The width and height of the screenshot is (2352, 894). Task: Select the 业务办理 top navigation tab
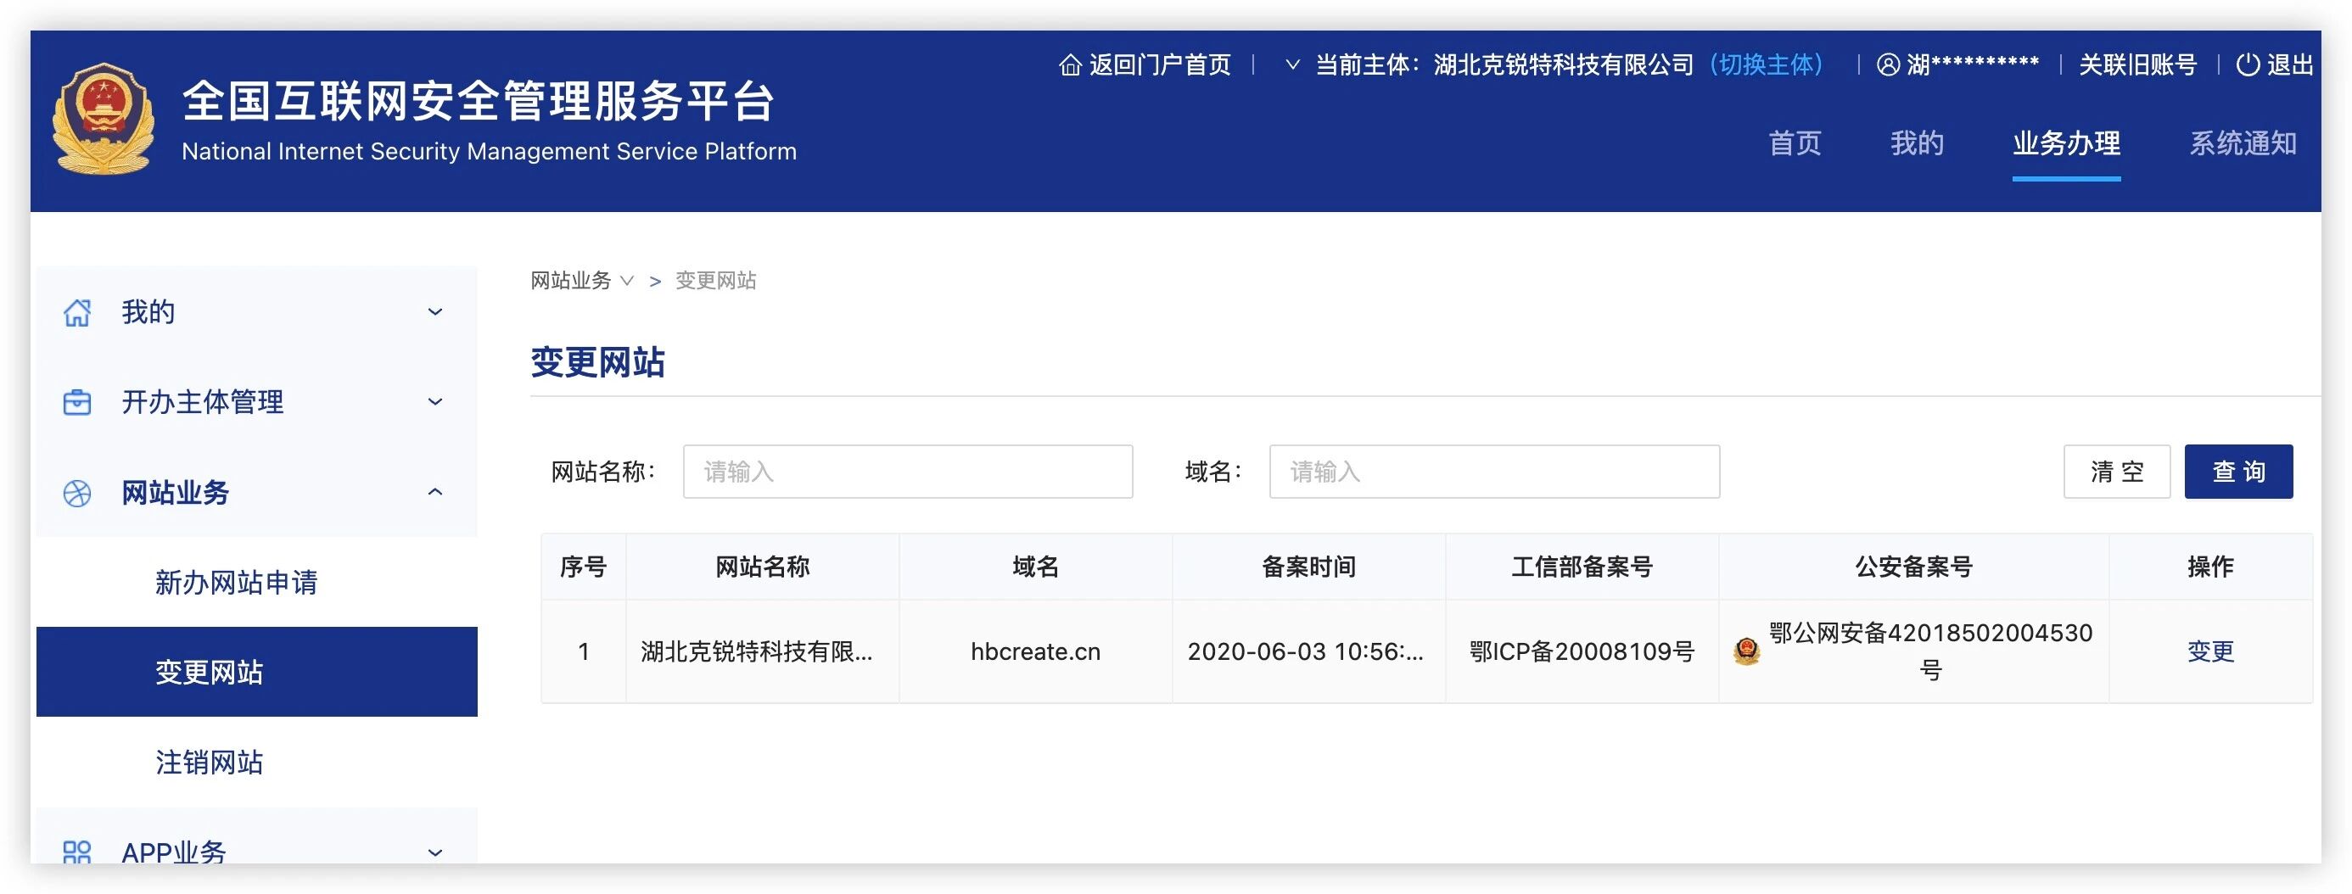pyautogui.click(x=2066, y=143)
